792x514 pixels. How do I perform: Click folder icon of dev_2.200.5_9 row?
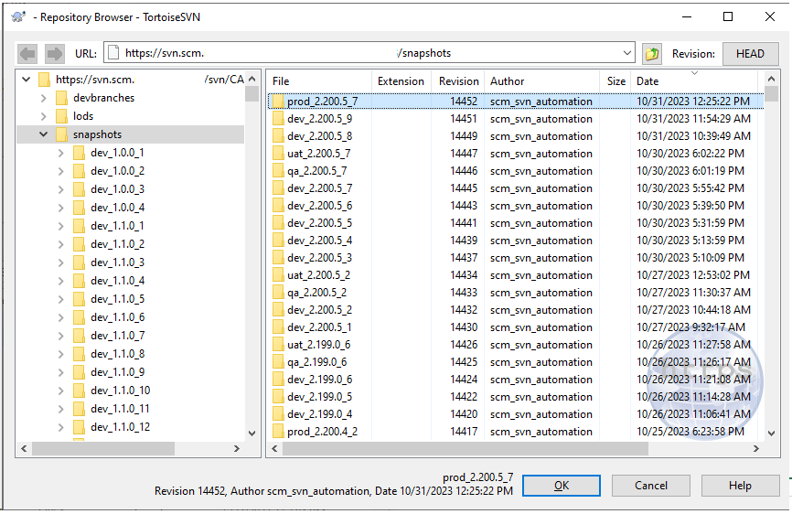point(278,119)
